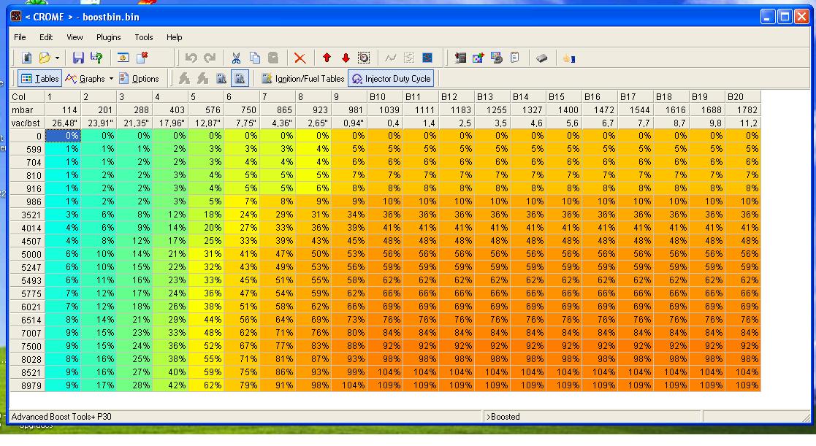Screen dimensions: 816x446
Task: Click the Copy icon in toolbar
Action: (255, 58)
